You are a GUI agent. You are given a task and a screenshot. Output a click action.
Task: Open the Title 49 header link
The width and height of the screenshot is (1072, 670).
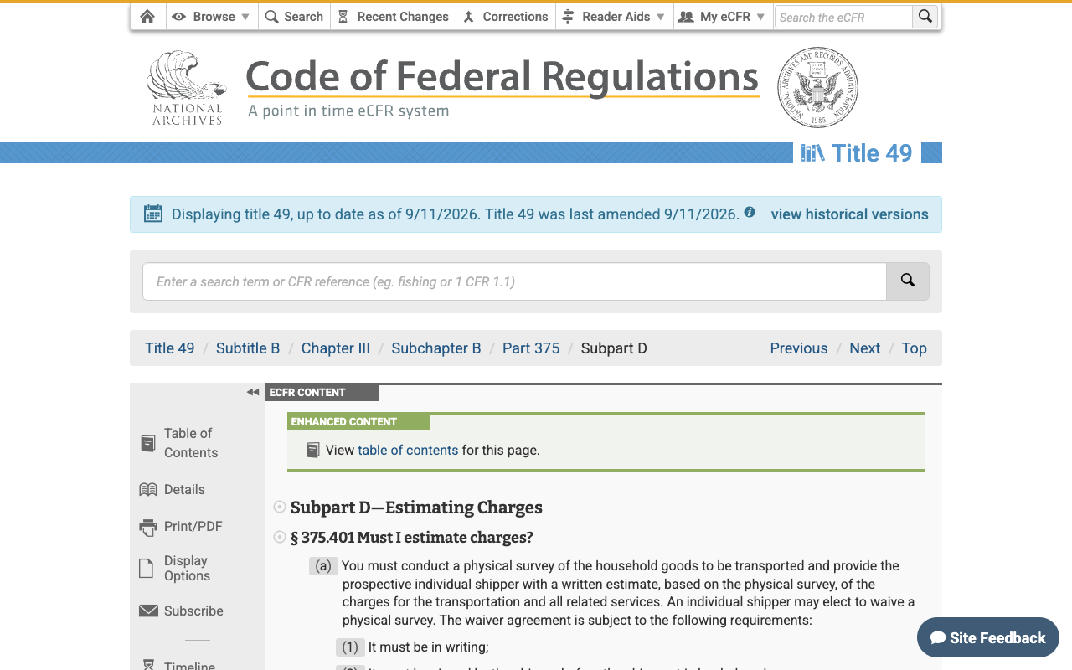[857, 153]
